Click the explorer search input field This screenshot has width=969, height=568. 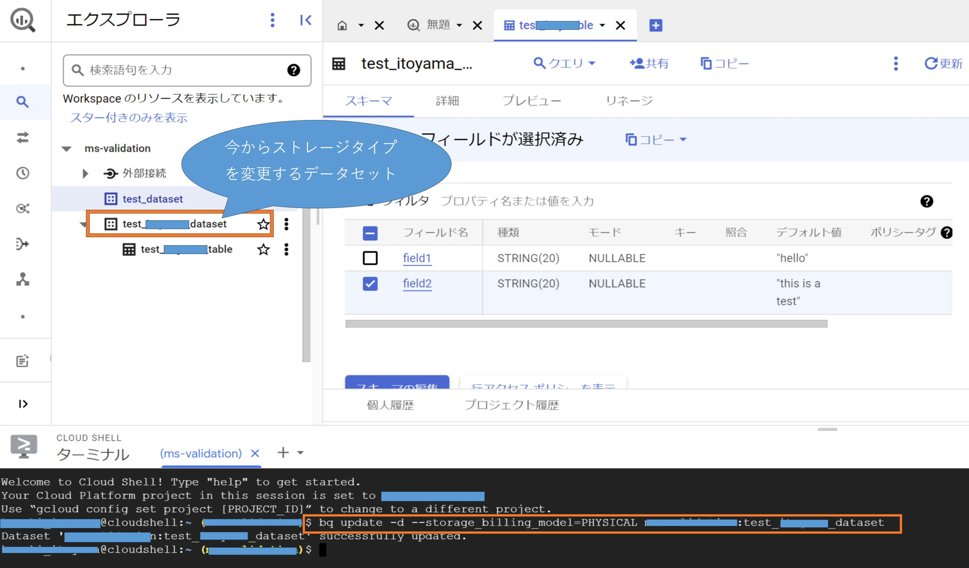click(187, 71)
